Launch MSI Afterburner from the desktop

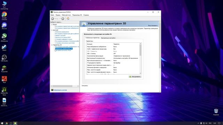tap(4, 37)
